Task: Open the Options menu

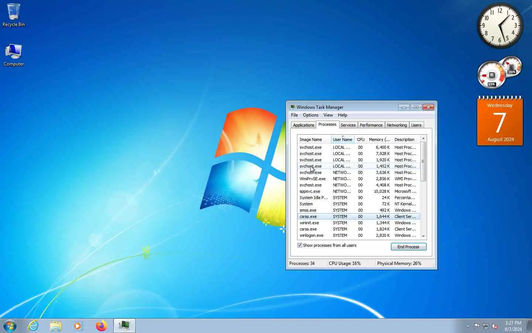Action: point(311,115)
